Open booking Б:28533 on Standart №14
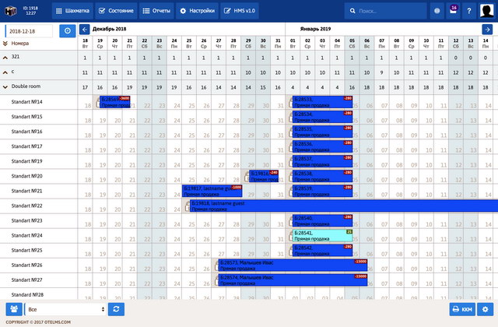498x327 pixels. [322, 102]
